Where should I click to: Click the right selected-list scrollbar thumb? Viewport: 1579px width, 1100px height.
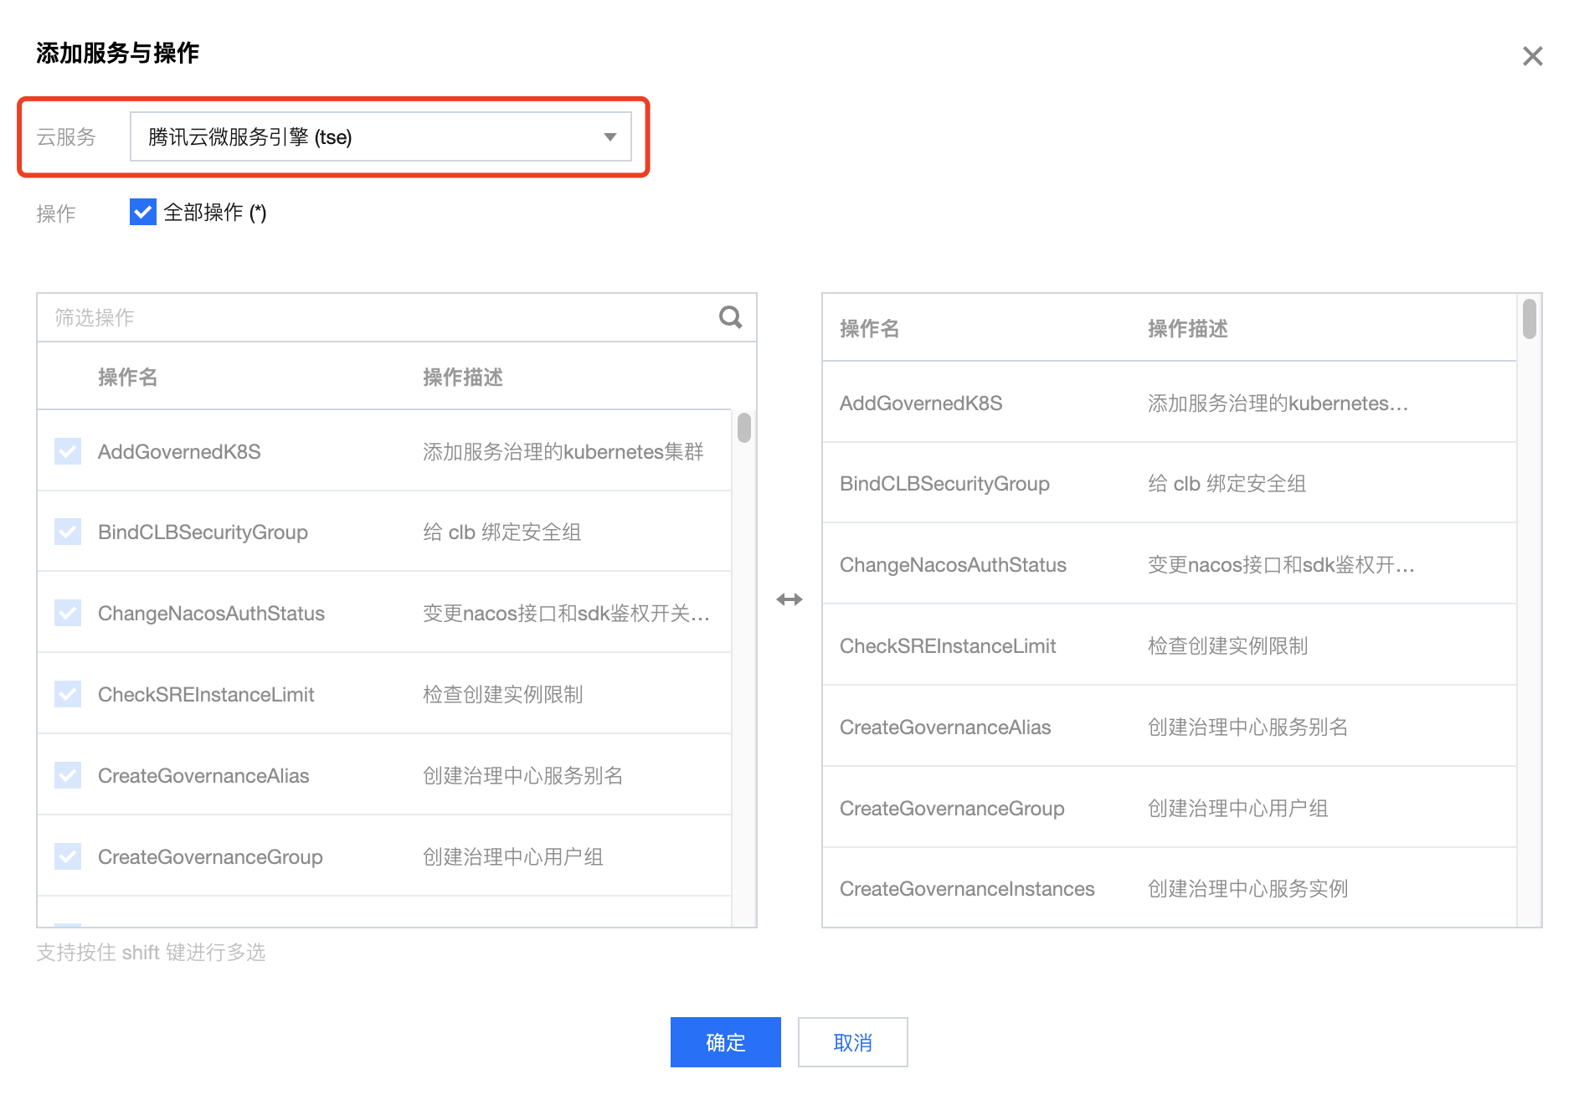(x=1529, y=318)
